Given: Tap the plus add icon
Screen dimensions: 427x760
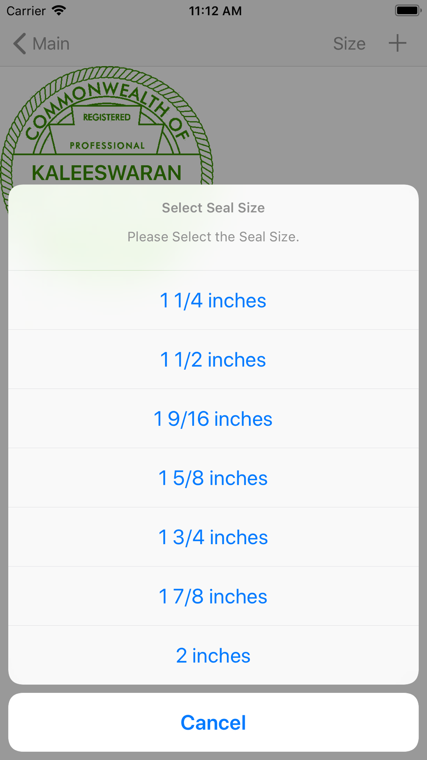Looking at the screenshot, I should (397, 43).
